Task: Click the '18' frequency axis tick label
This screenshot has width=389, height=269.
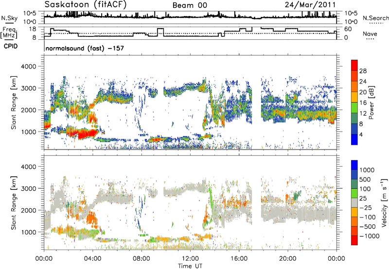Action: tap(33, 29)
